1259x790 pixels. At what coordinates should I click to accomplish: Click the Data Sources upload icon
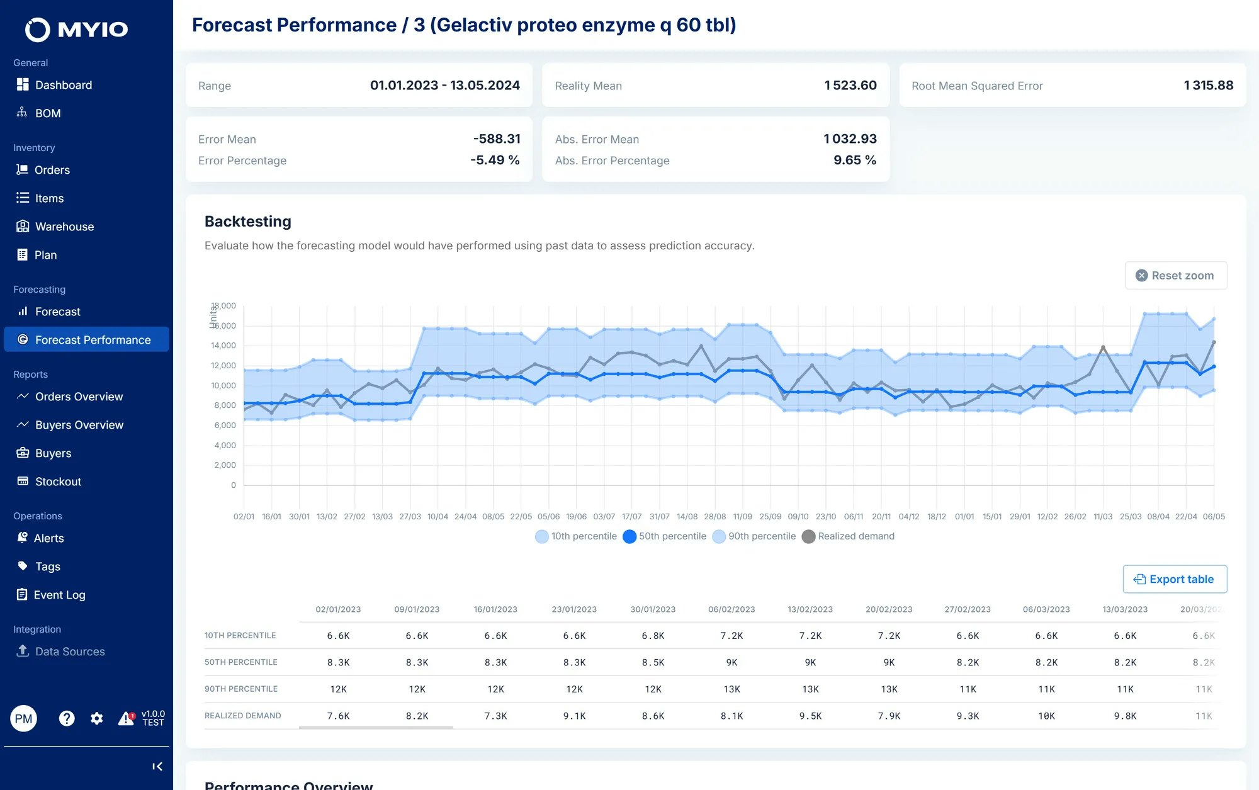(23, 651)
